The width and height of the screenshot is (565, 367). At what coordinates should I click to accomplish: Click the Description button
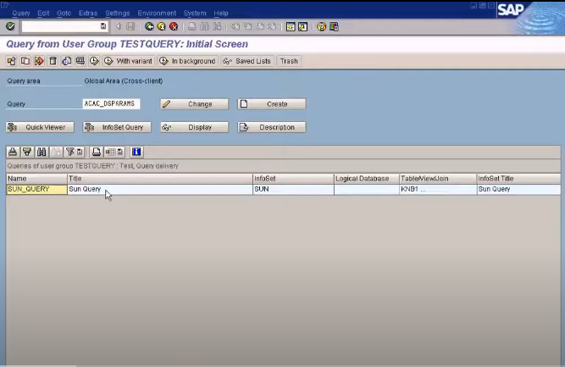click(x=272, y=127)
